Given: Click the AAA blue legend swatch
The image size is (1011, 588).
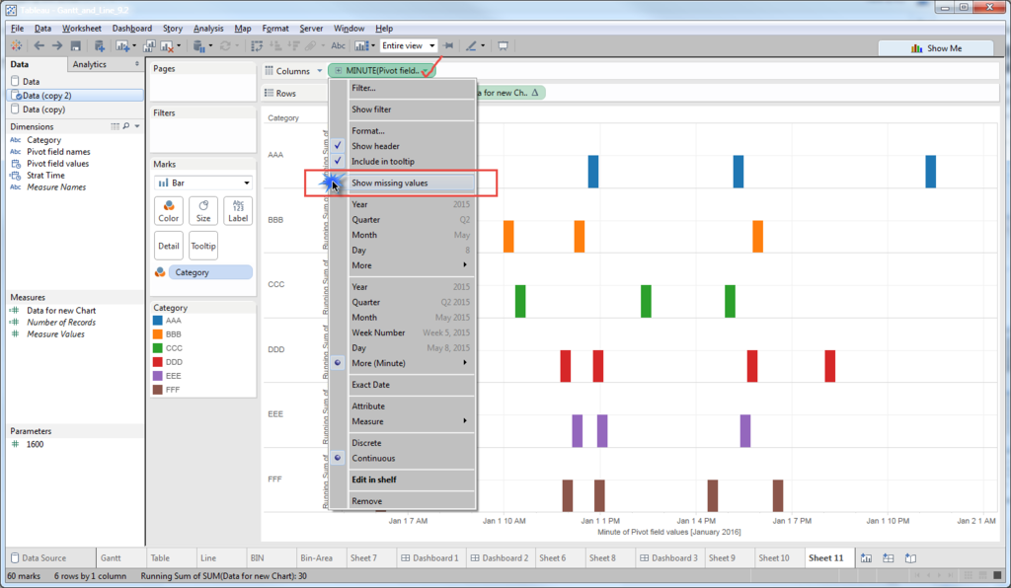Looking at the screenshot, I should 157,321.
